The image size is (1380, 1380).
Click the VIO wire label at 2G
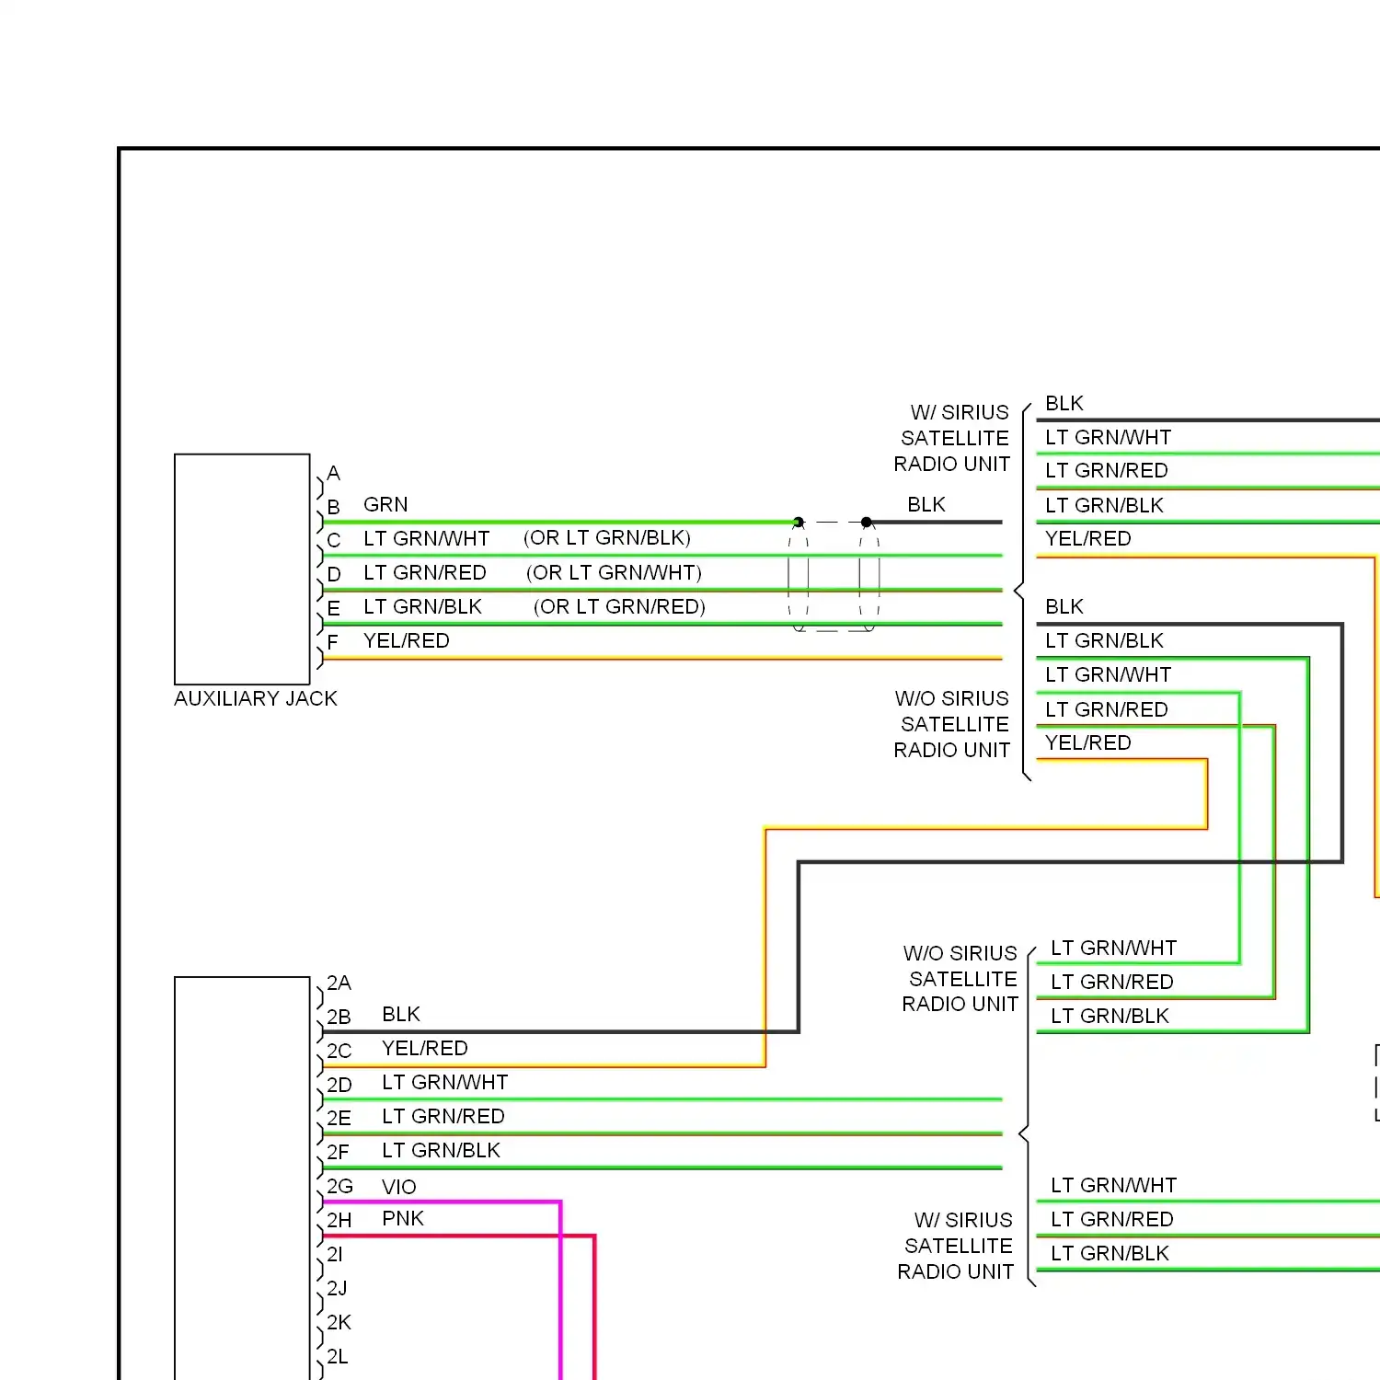(x=399, y=1188)
